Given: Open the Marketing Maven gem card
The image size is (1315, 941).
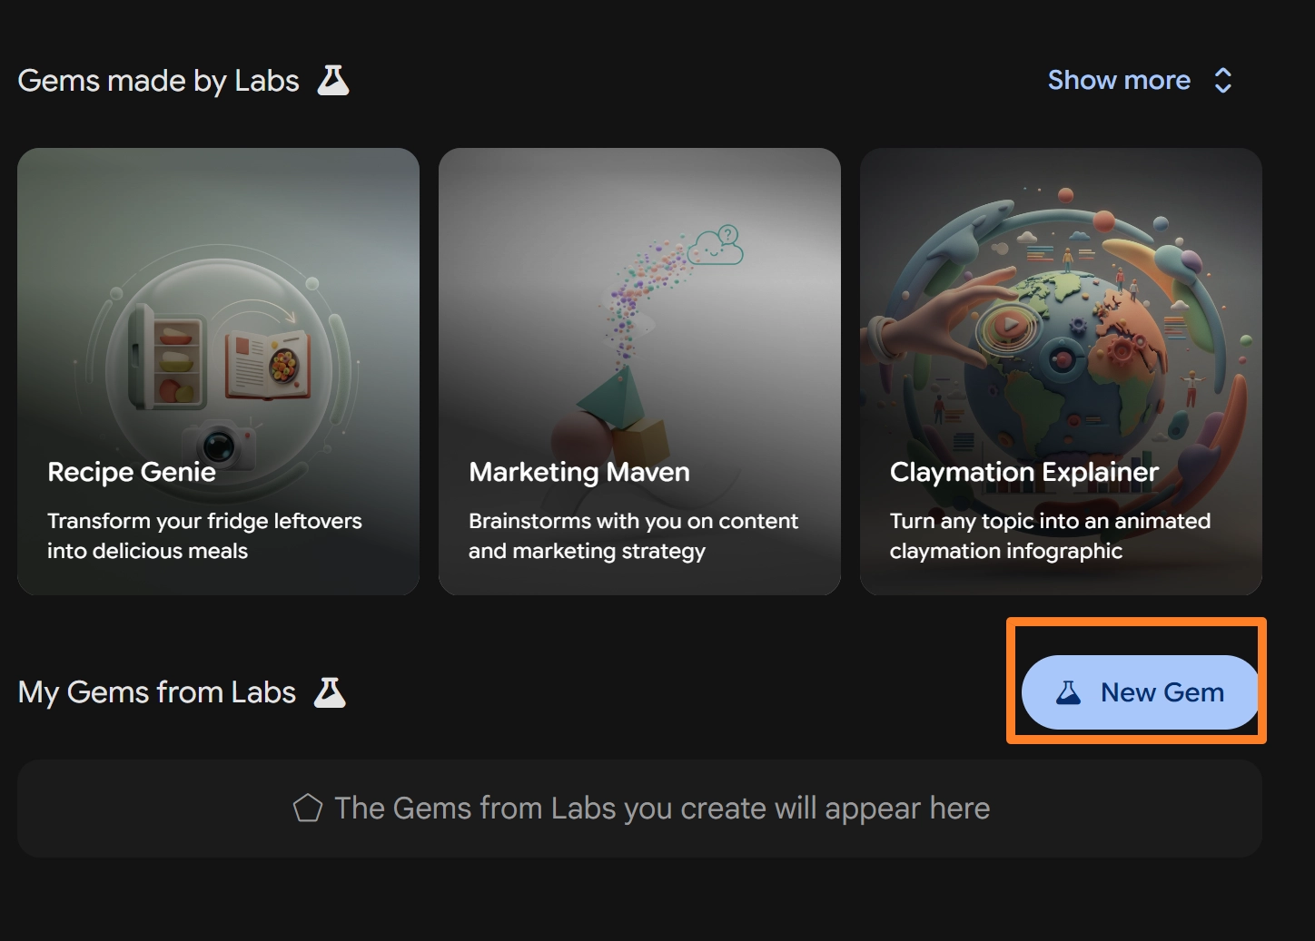Looking at the screenshot, I should [639, 371].
